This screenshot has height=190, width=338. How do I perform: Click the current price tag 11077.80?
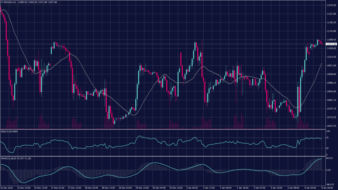tap(331, 44)
